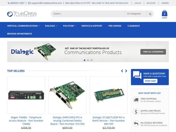Click into the search input field
Screen dimensions: 176x132
pos(87,14)
